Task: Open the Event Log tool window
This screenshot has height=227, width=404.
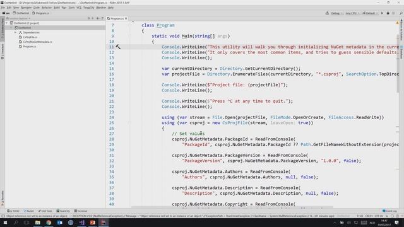Action: (390, 211)
